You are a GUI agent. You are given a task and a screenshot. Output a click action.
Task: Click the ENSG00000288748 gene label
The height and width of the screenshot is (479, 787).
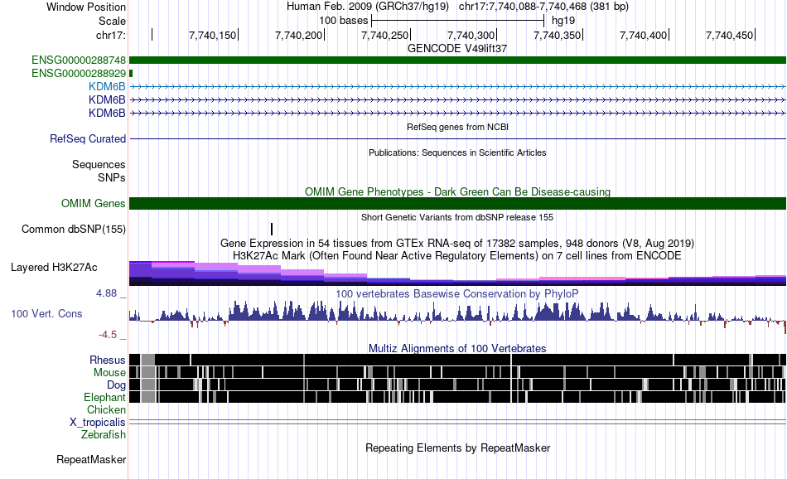click(79, 60)
